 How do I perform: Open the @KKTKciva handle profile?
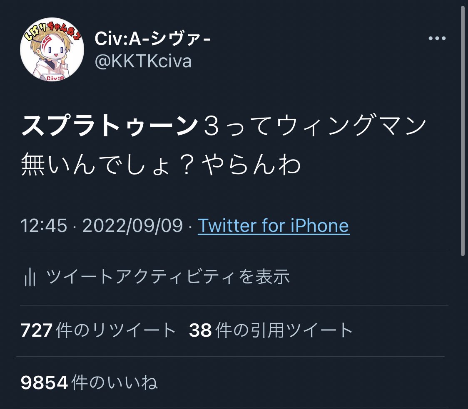(143, 62)
